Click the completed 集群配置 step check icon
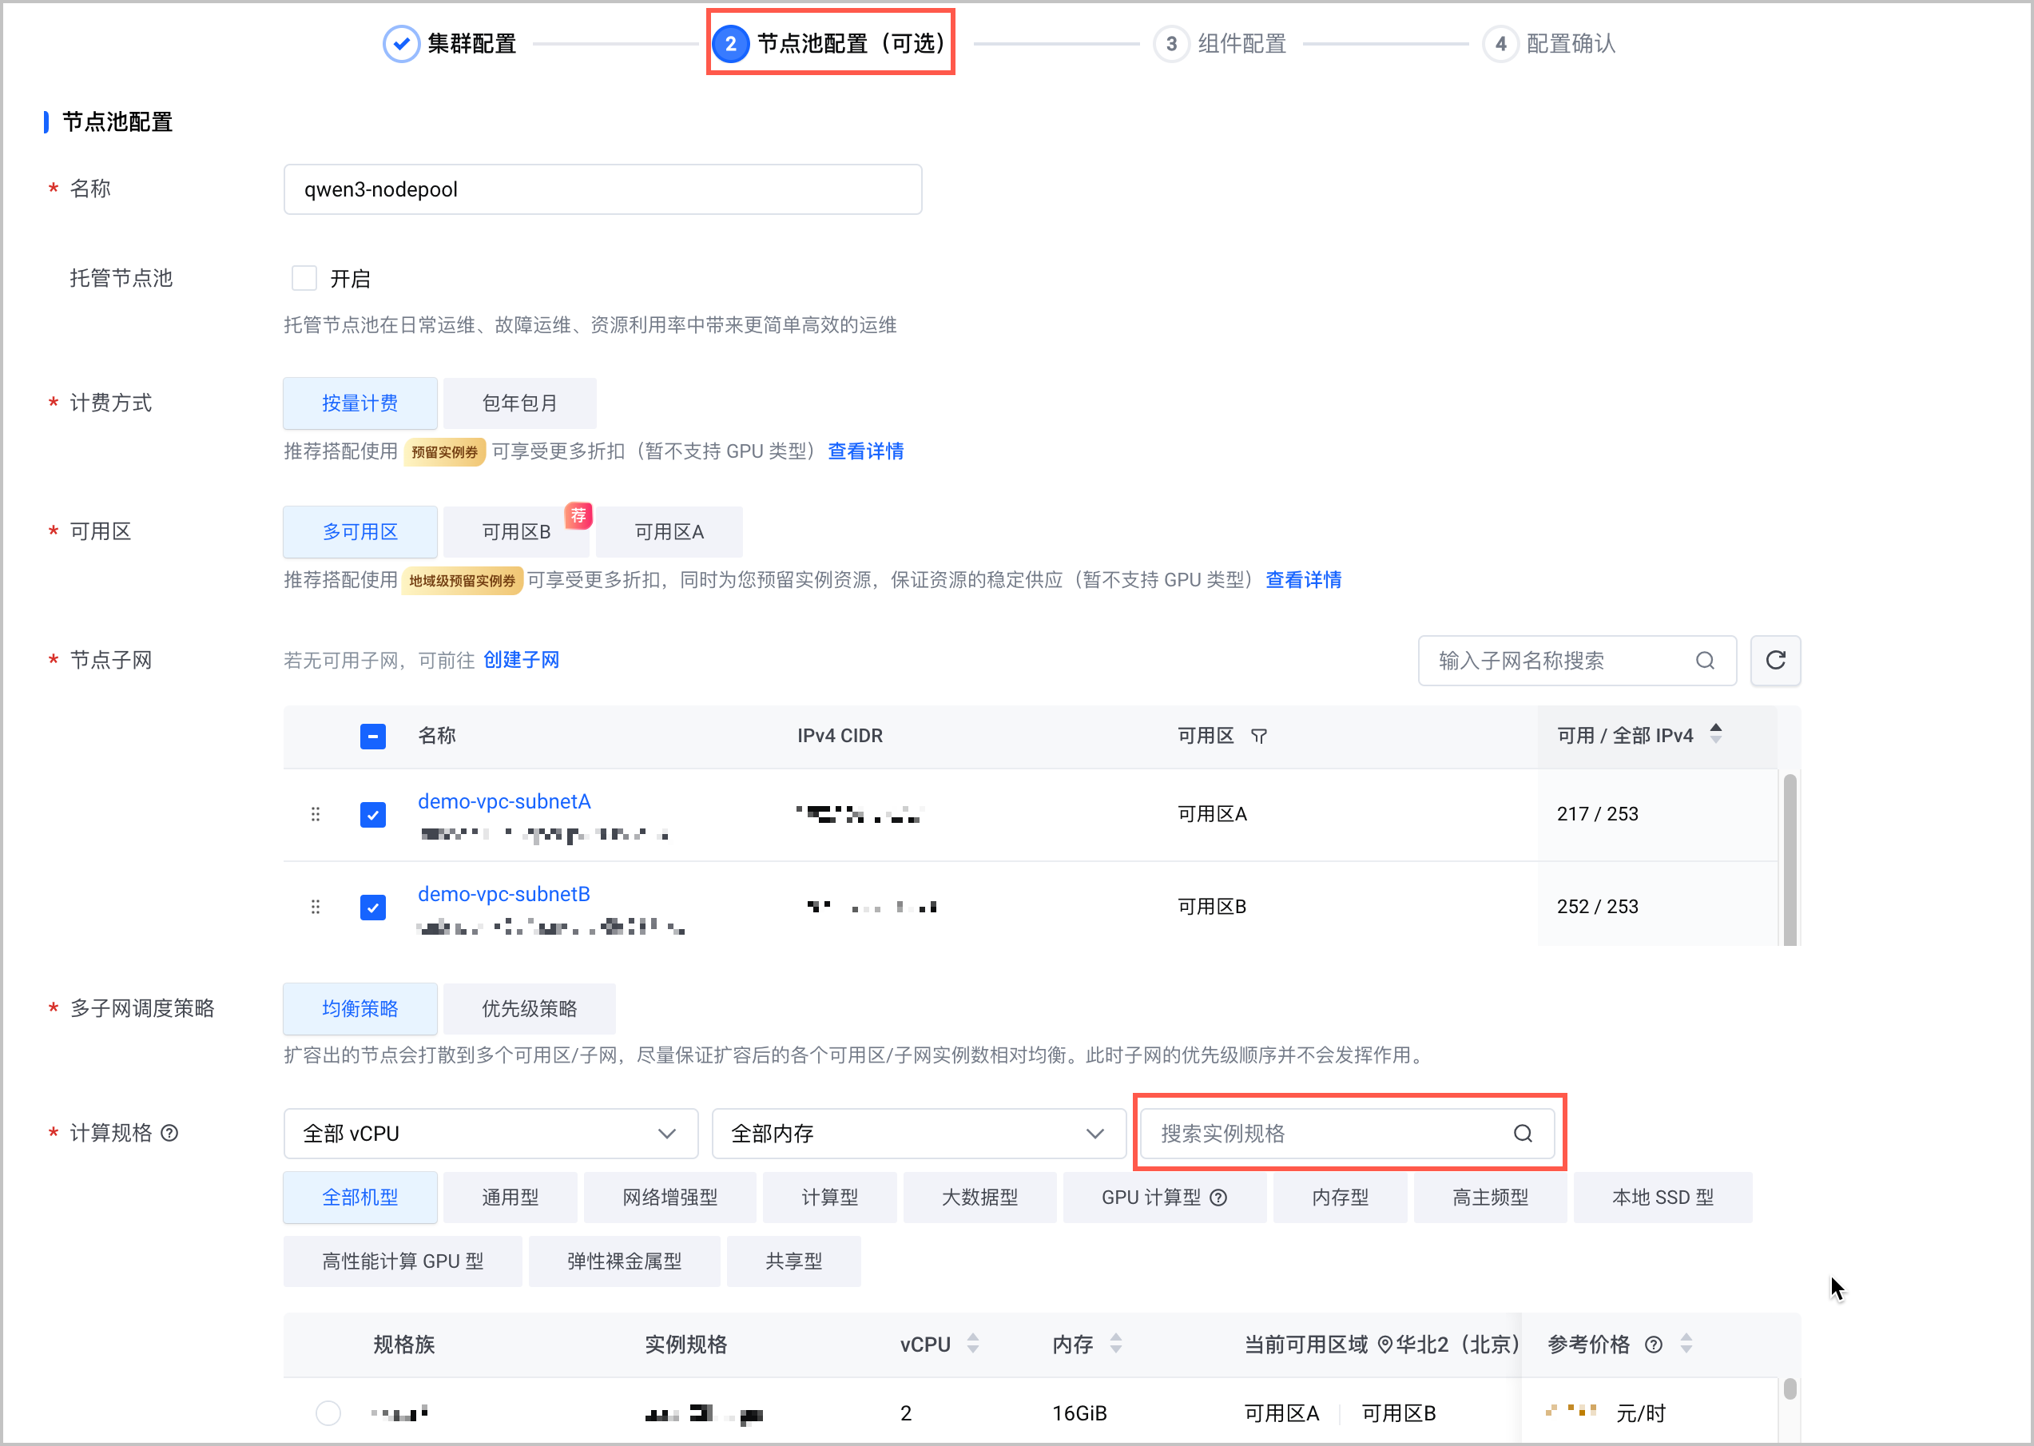Screen dimensions: 2034x1446 tap(402, 42)
